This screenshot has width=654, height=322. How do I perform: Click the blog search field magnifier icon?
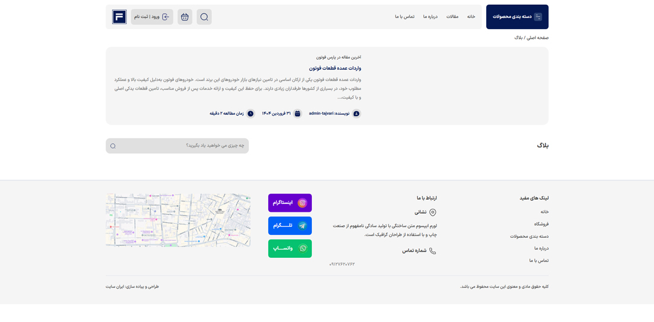click(113, 146)
